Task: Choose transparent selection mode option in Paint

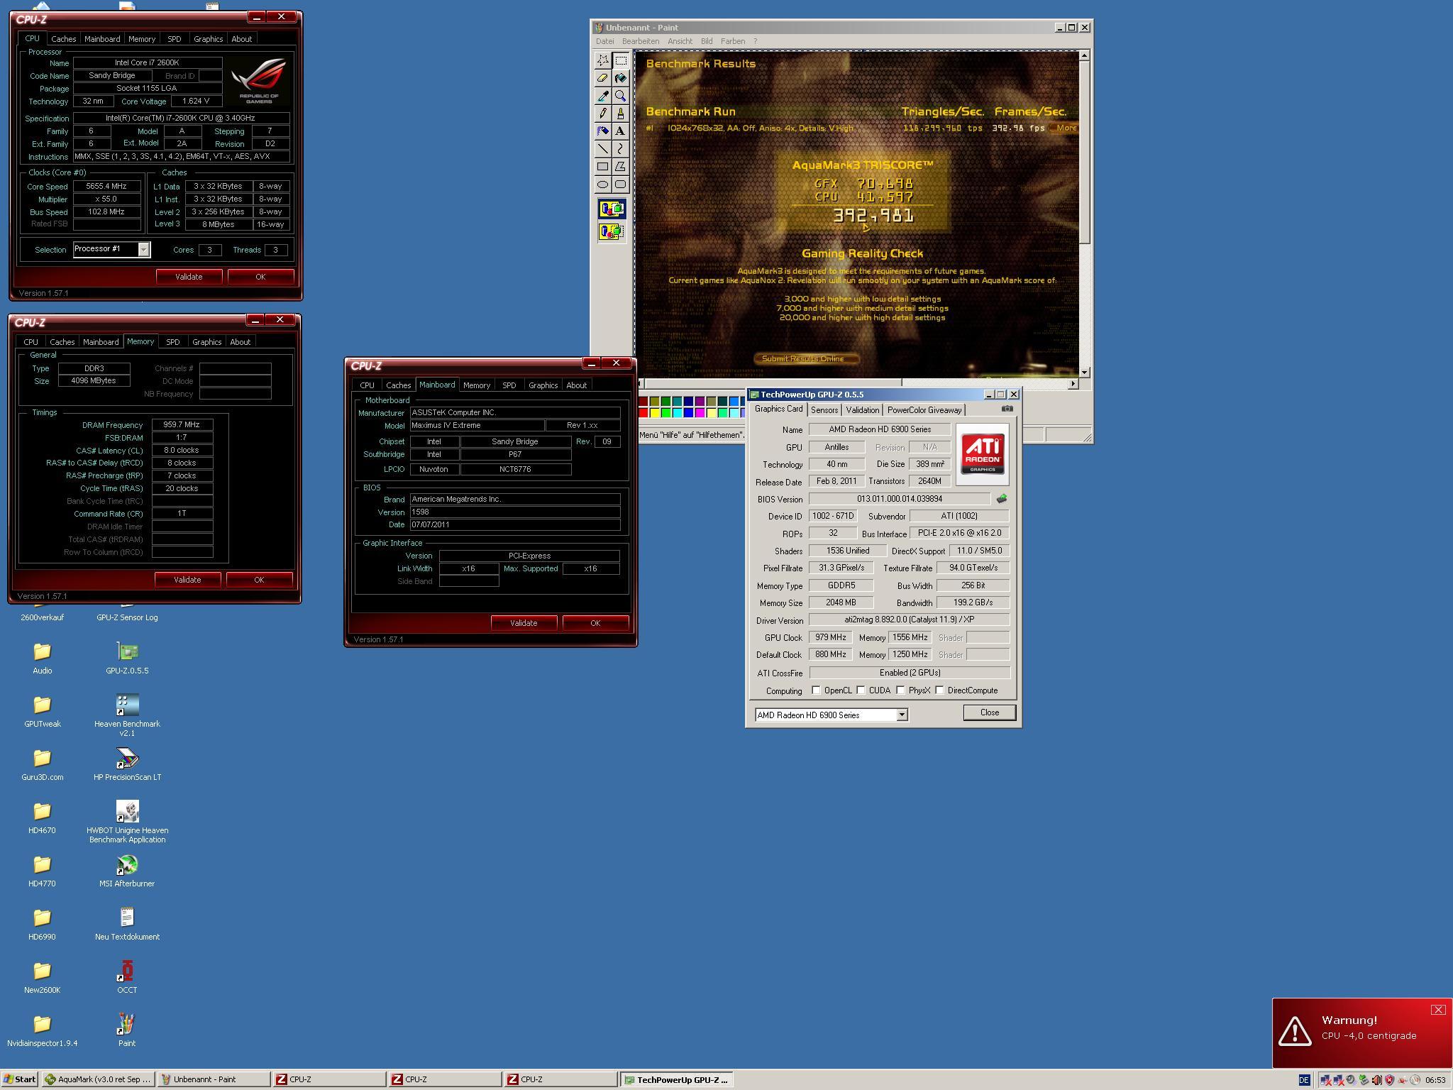Action: coord(612,231)
